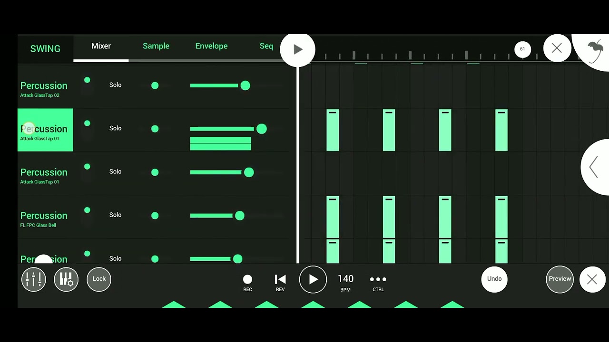Screen dimensions: 609x342
Task: Solo the highlighted Attack GlassTap 01 channel
Action: tap(115, 128)
